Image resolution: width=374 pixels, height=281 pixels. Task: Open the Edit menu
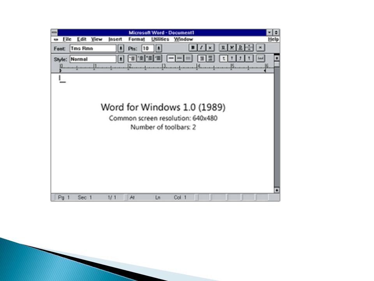coord(81,39)
